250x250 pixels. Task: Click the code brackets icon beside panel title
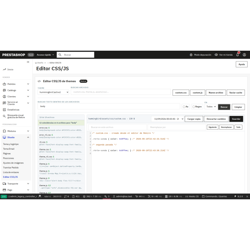tap(39, 81)
